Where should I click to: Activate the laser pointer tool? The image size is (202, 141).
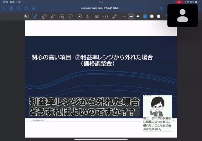(x=114, y=16)
